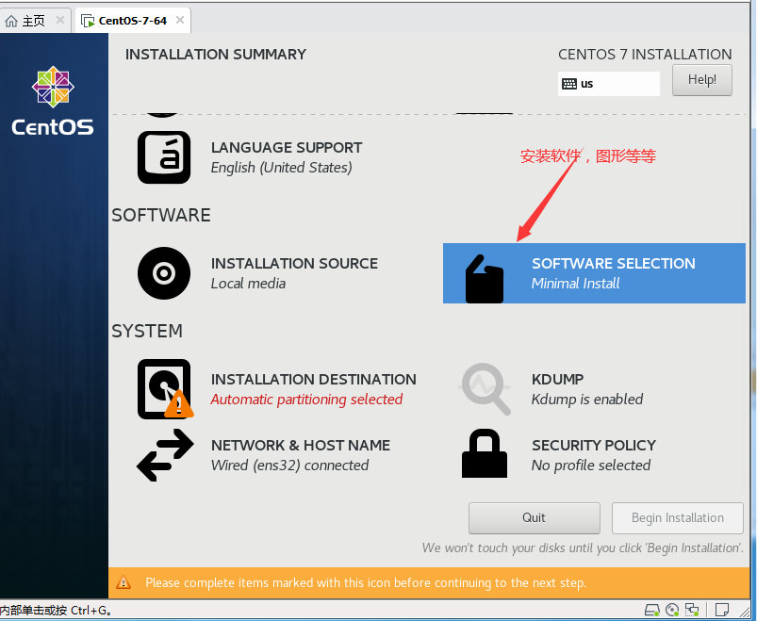Click 'Please complete items marked' warning message

366,583
